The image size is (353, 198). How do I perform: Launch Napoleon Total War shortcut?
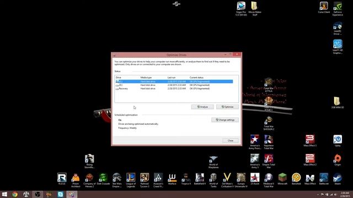269,142
